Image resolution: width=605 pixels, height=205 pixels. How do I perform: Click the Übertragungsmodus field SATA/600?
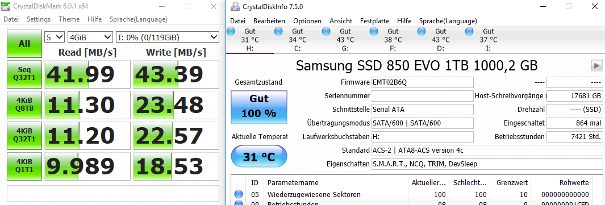pyautogui.click(x=422, y=123)
